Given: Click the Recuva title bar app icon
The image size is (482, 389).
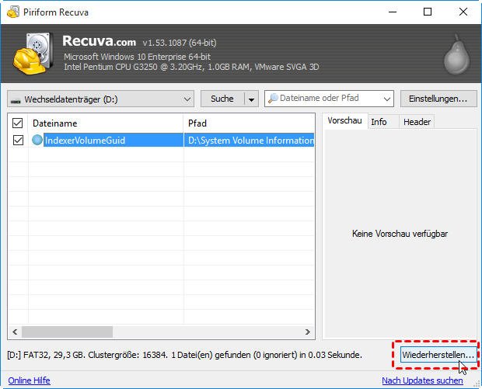Looking at the screenshot, I should pos(13,12).
